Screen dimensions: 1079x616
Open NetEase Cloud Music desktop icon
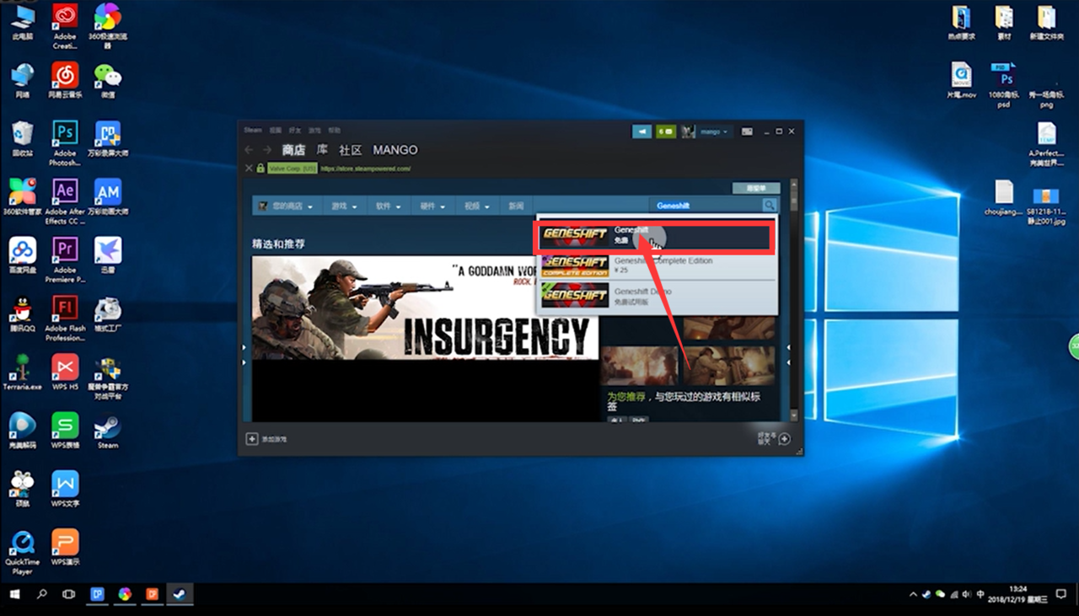(65, 81)
